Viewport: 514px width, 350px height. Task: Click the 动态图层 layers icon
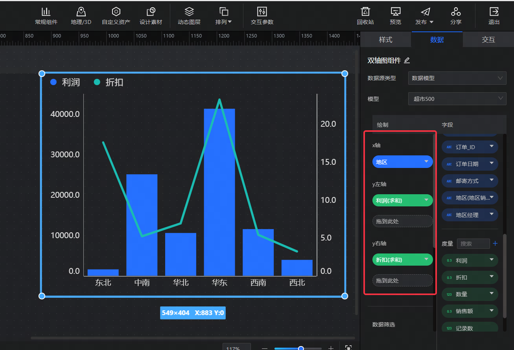click(189, 12)
